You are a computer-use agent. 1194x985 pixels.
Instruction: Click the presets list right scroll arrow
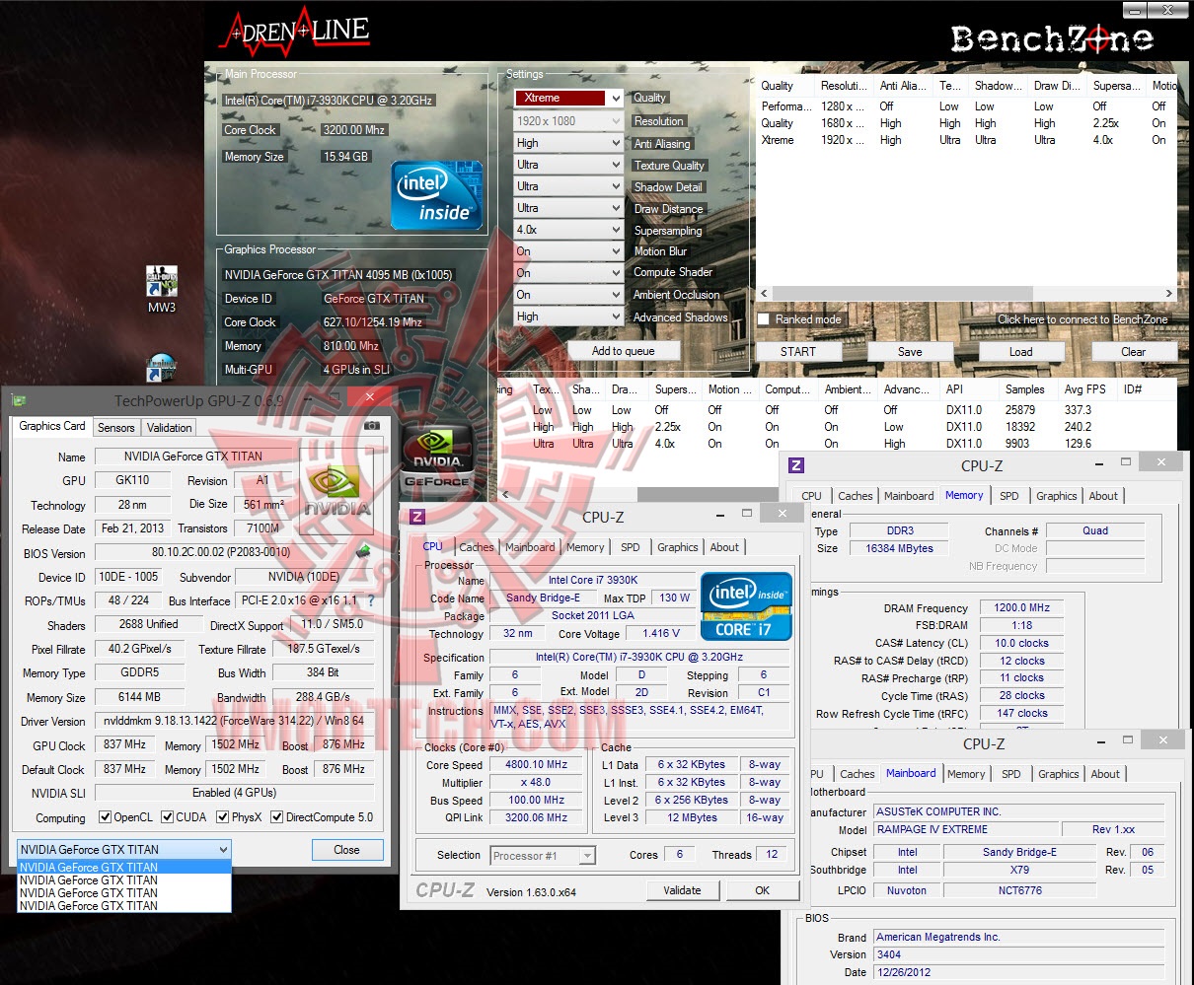pyautogui.click(x=1169, y=293)
